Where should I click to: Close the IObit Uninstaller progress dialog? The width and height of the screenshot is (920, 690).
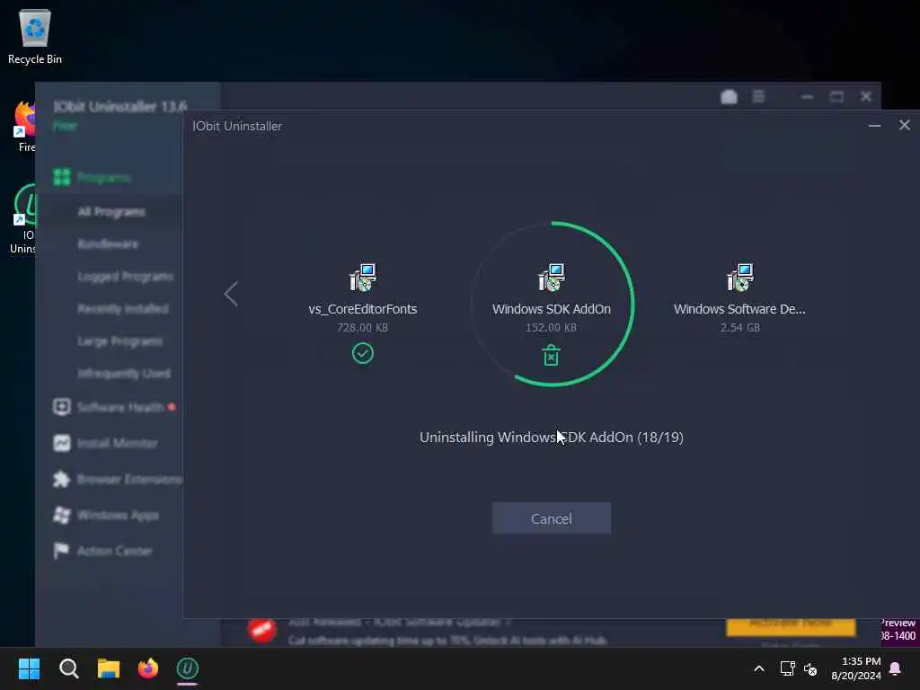(904, 125)
